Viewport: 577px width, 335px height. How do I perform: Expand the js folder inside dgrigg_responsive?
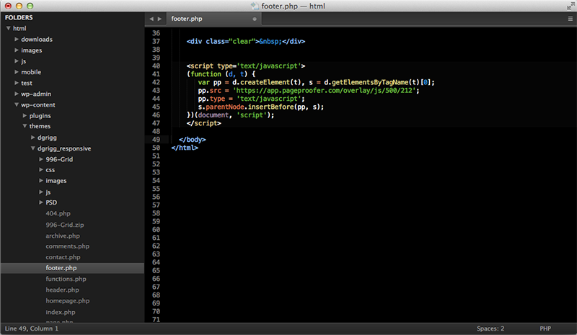pos(41,192)
